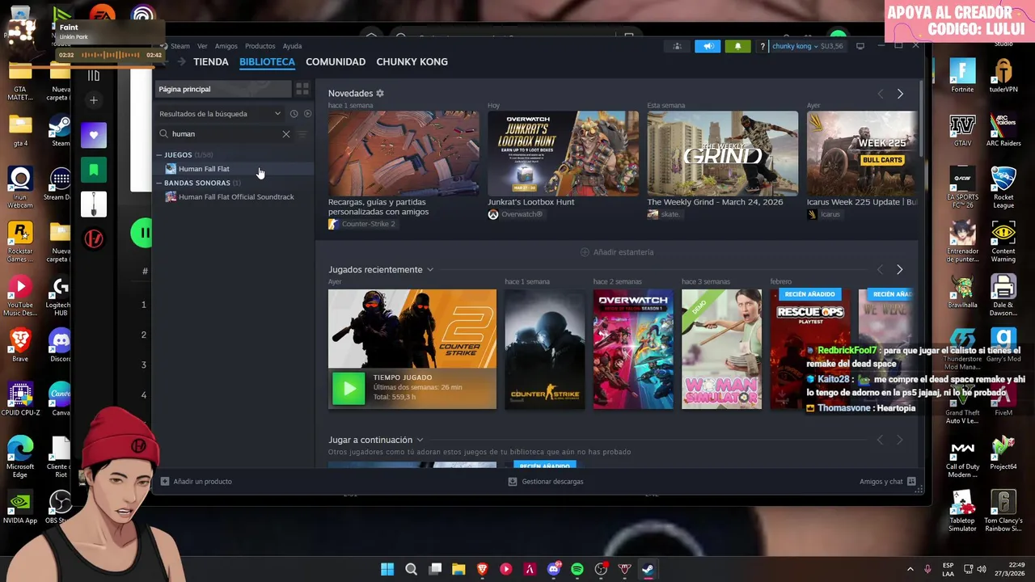This screenshot has height=582, width=1035.
Task: Click the plus icon on Añadir un producto
Action: (x=165, y=482)
